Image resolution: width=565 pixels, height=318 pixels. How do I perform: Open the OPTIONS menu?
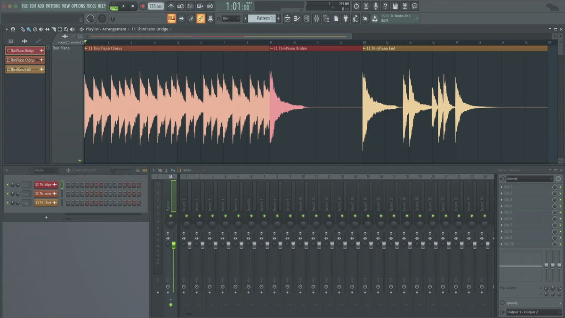point(78,6)
